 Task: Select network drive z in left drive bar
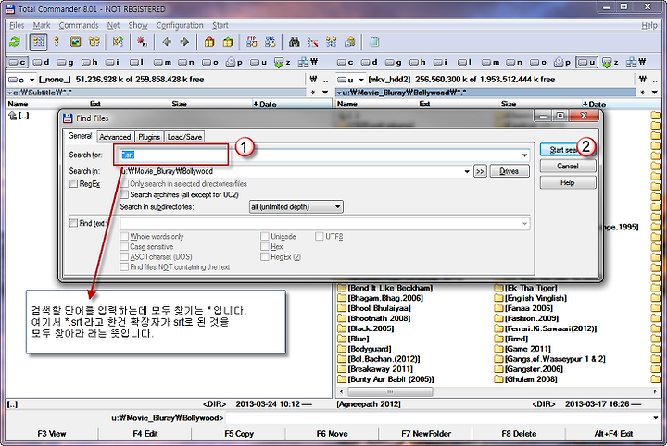283,62
